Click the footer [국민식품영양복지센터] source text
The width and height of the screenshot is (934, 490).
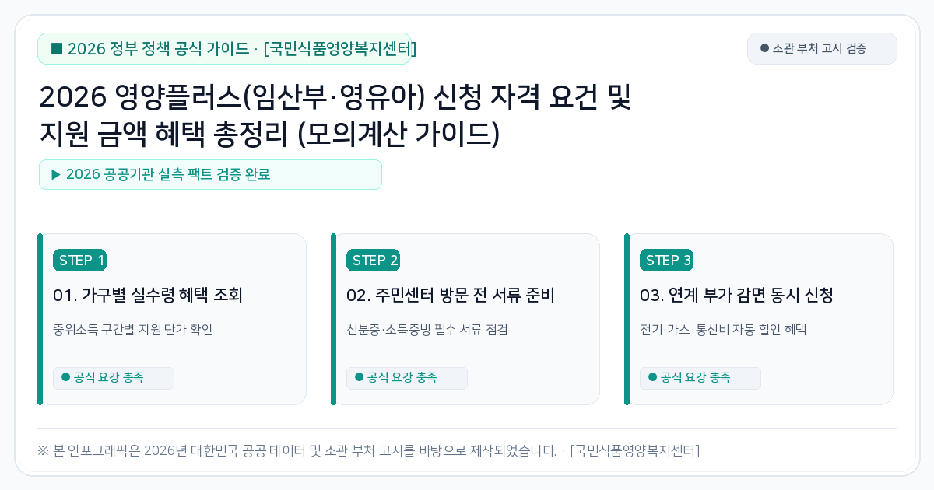(634, 450)
